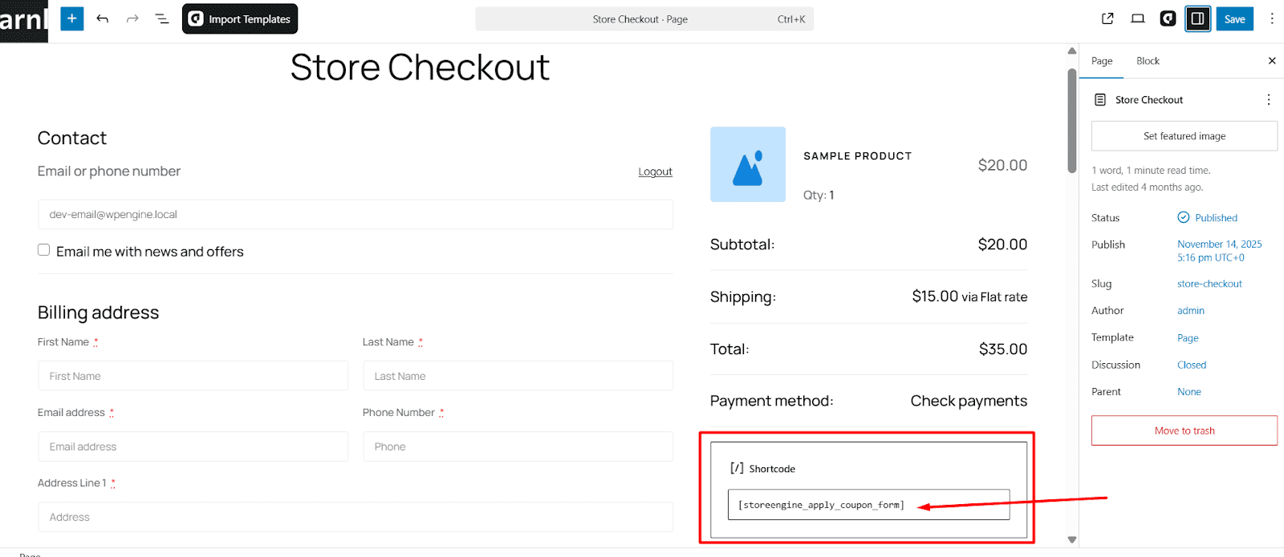Change the Page template
The width and height of the screenshot is (1284, 557).
(1188, 338)
